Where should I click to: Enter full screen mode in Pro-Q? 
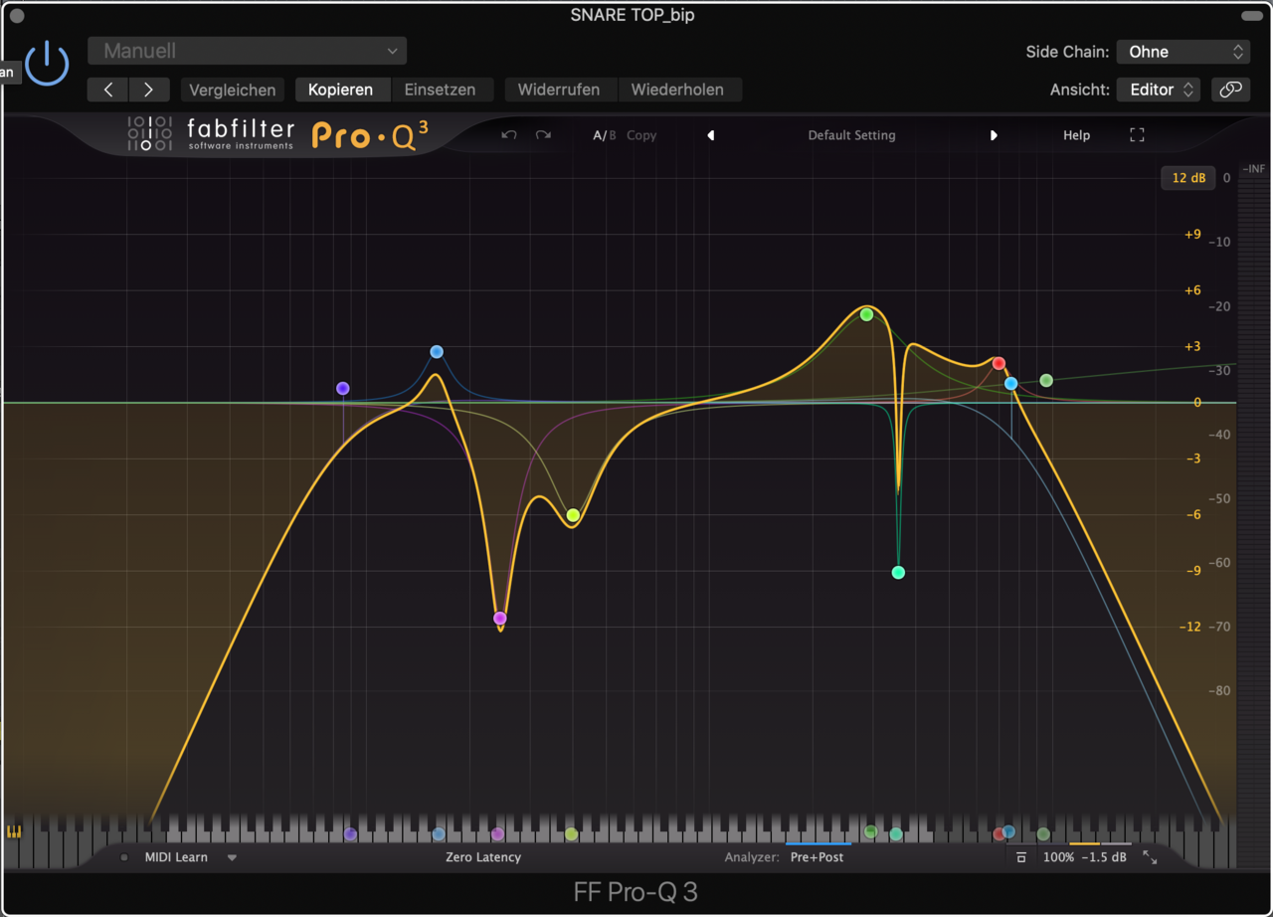click(x=1137, y=135)
